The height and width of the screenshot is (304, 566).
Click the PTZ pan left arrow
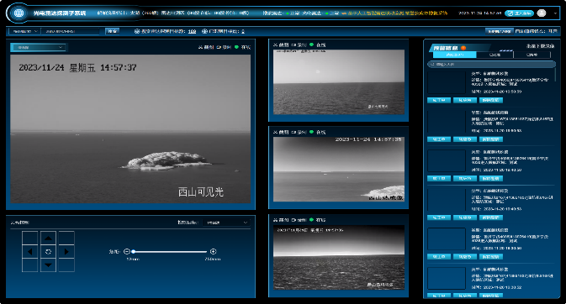point(30,252)
